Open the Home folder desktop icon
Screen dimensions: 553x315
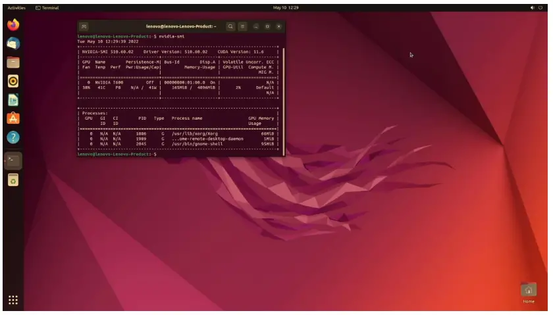[x=528, y=293]
